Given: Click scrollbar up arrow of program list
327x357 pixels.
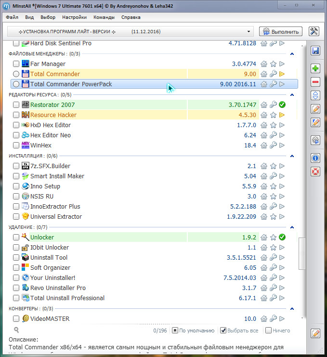Looking at the screenshot, I should (302, 46).
